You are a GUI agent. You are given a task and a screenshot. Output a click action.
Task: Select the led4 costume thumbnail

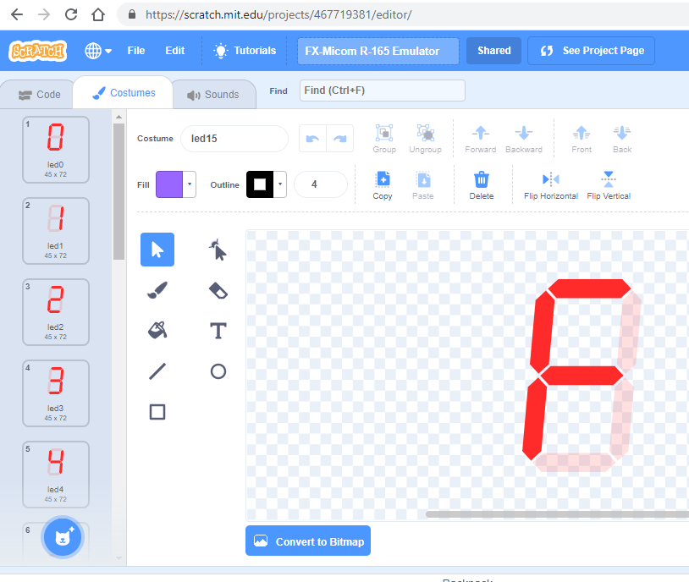[56, 475]
